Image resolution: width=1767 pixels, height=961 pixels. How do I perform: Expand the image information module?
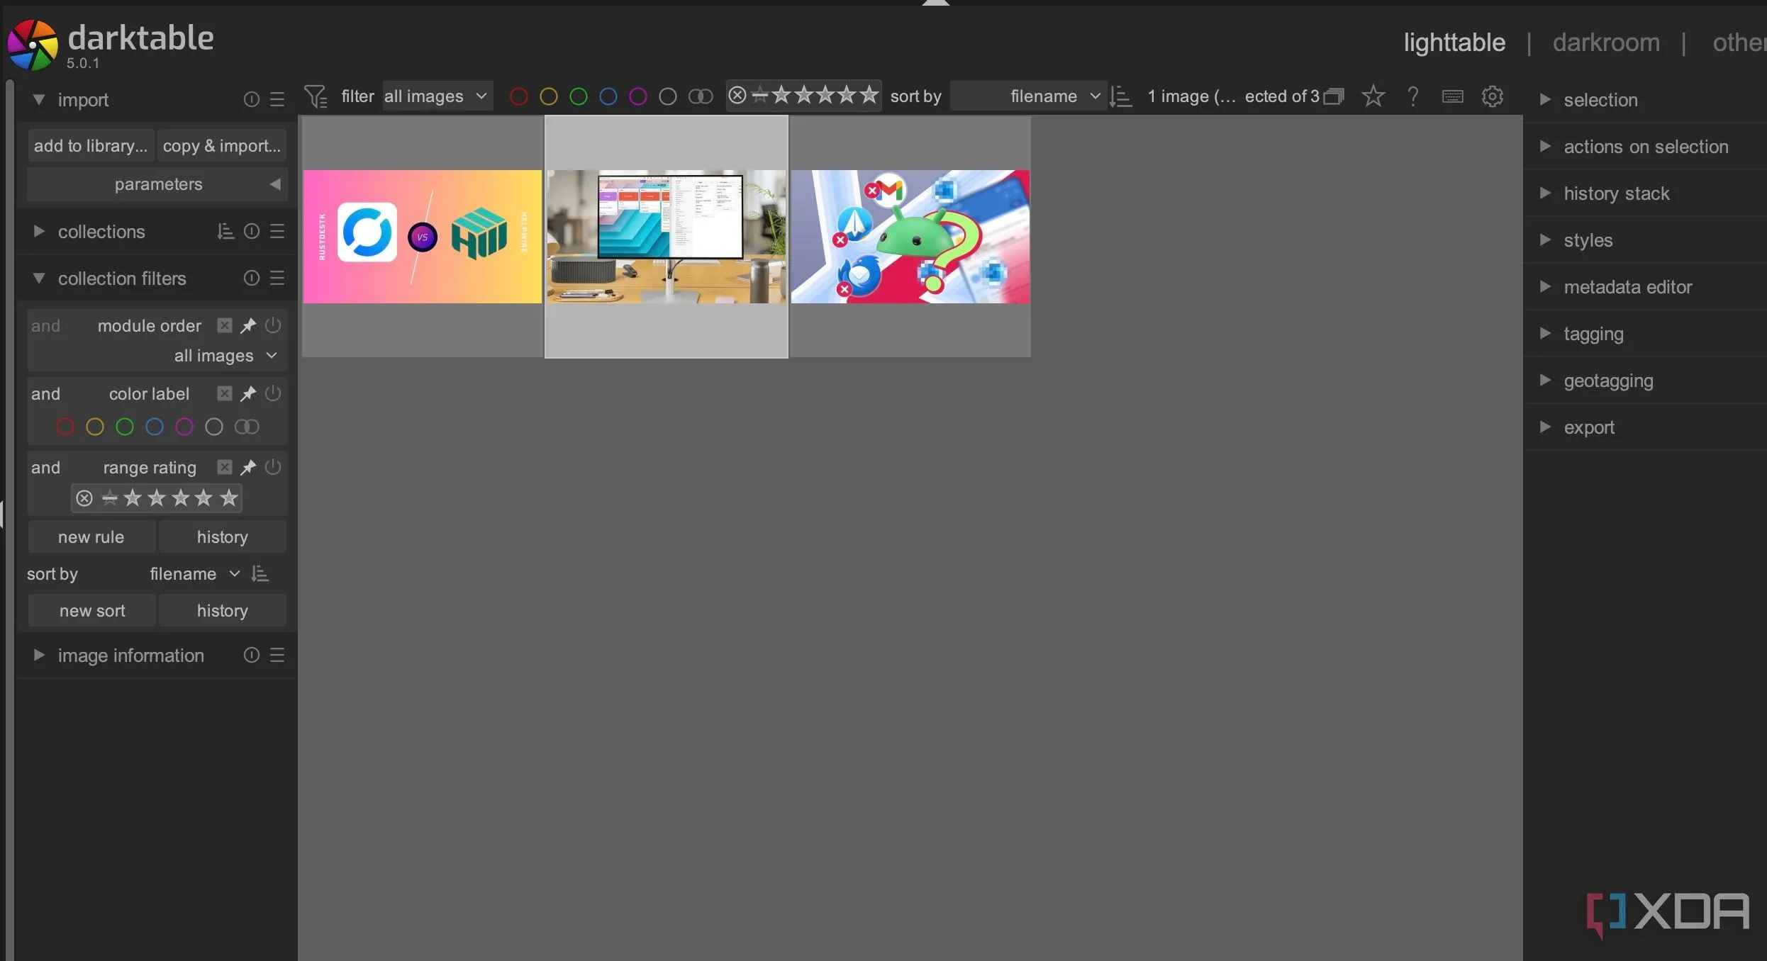[x=39, y=655]
